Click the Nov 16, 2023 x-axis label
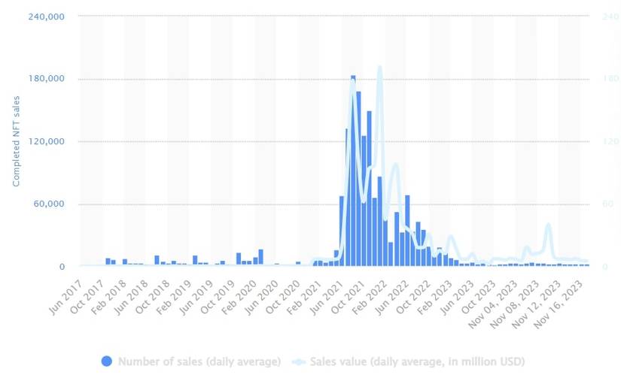The width and height of the screenshot is (621, 387). coord(558,304)
